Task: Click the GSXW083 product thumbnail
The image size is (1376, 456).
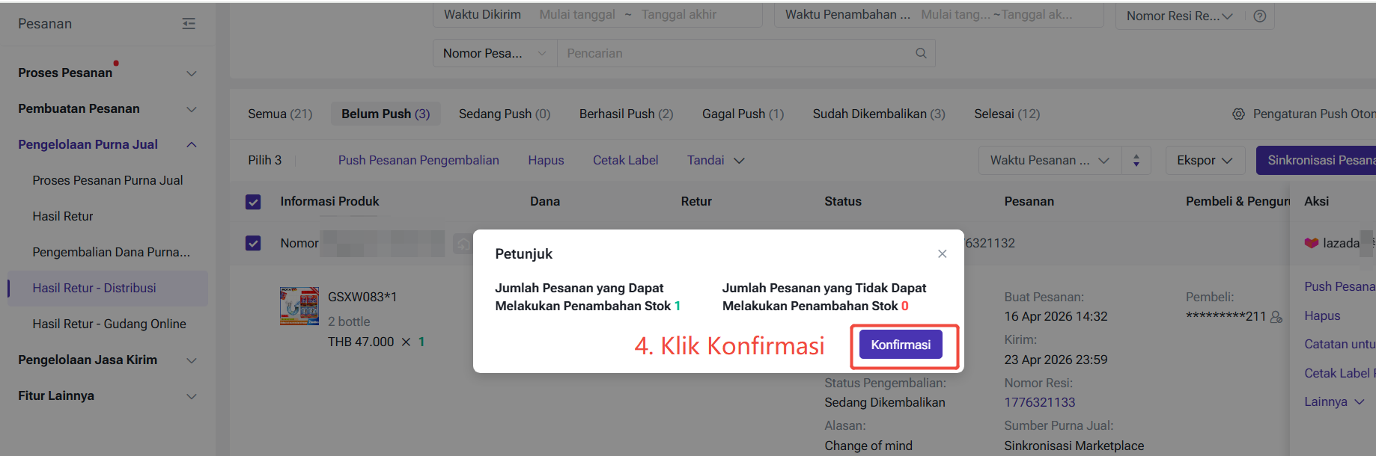Action: [299, 306]
